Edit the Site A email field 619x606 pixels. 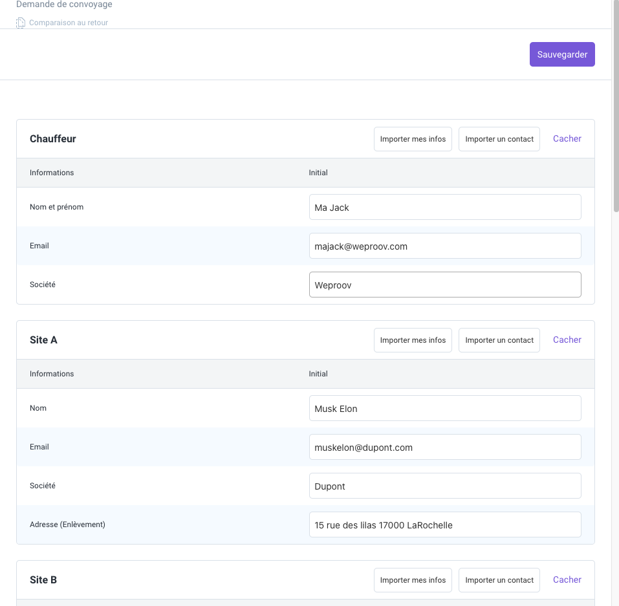(x=445, y=448)
